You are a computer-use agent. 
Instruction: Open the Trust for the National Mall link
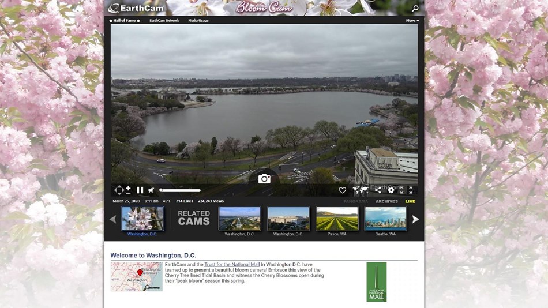(x=232, y=265)
